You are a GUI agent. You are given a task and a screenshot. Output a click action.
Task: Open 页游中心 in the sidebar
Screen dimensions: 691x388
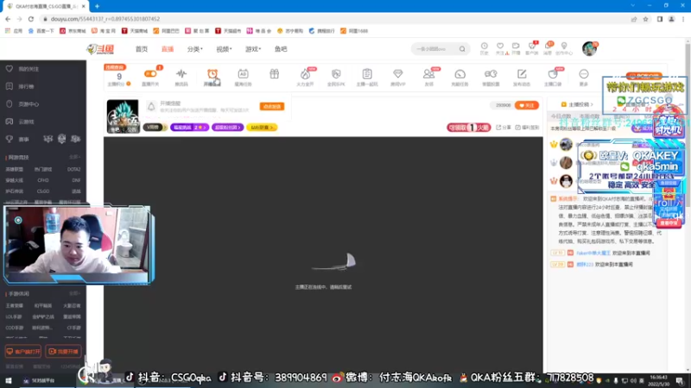point(29,104)
